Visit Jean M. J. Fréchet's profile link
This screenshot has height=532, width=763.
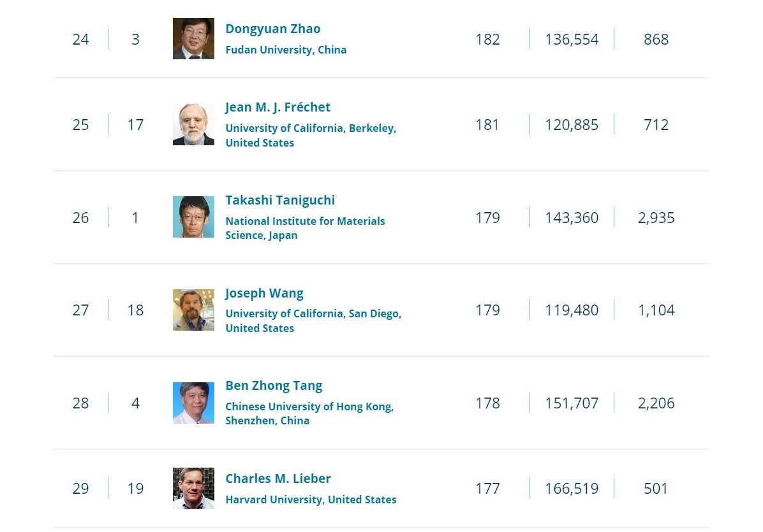(278, 108)
